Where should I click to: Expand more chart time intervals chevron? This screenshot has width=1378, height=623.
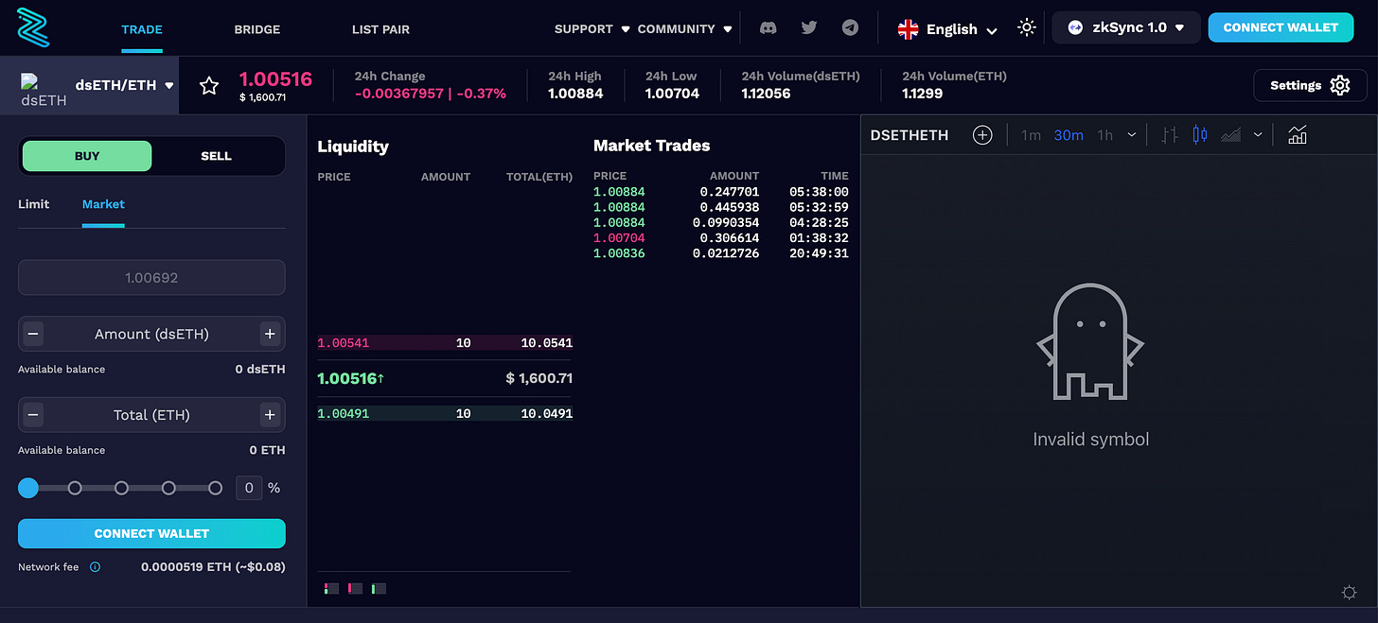(1132, 135)
